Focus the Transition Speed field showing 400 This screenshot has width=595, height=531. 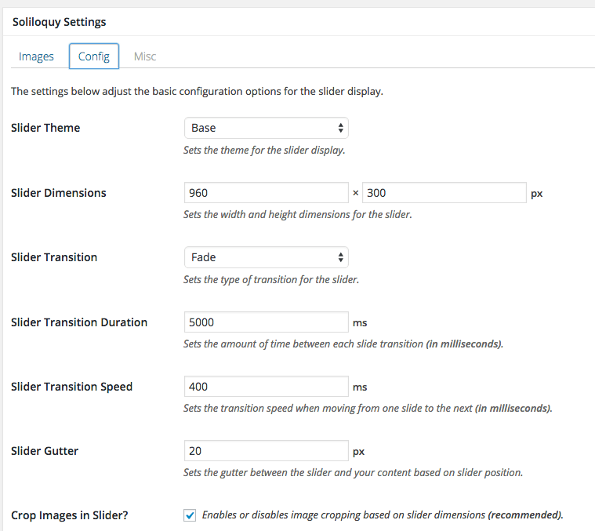coord(266,387)
